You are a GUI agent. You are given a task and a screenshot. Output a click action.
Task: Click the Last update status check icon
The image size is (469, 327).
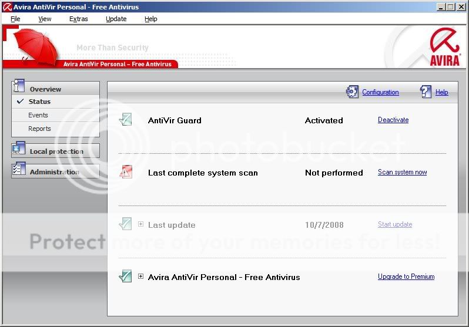(x=125, y=224)
